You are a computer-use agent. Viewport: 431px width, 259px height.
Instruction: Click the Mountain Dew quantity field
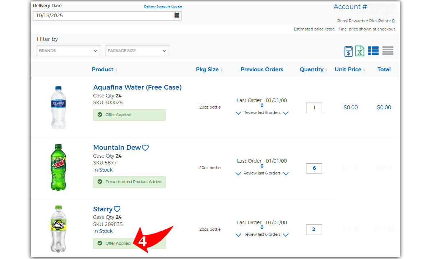click(314, 168)
